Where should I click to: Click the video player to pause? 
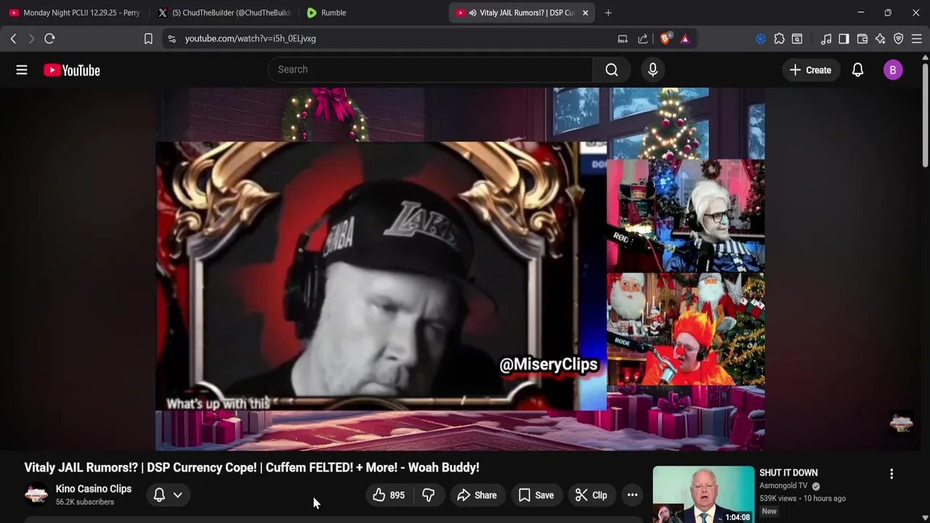[x=460, y=269]
